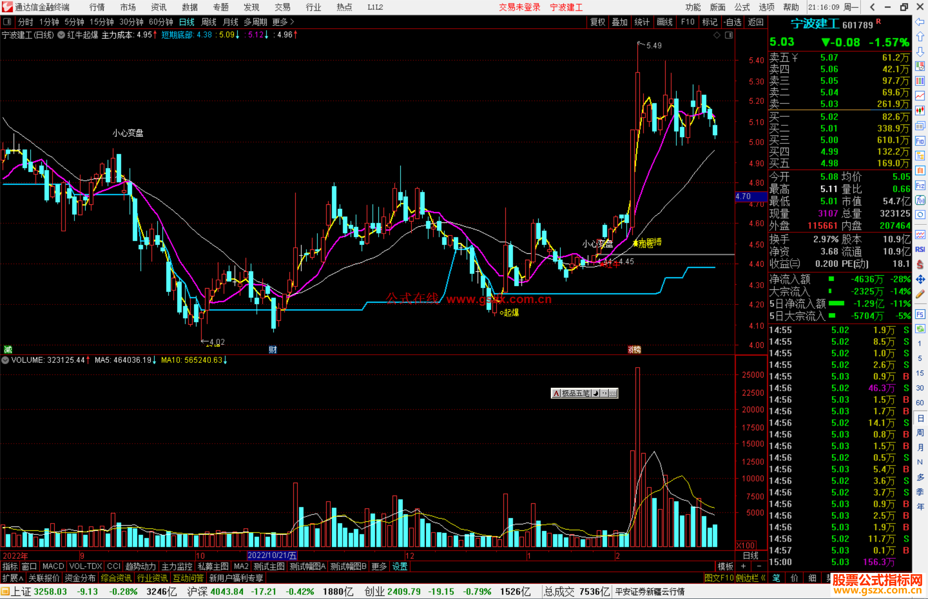Toggle the VOLUME indicator circle button
Viewport: 928px width, 599px height.
pos(5,360)
